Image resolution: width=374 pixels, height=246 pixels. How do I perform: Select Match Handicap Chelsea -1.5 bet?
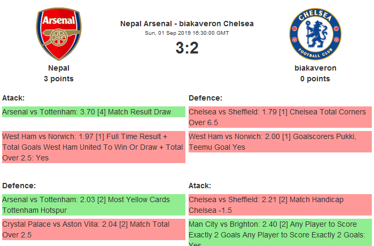click(280, 205)
